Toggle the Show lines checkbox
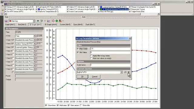This screenshot has height=109, width=194. click(x=46, y=105)
